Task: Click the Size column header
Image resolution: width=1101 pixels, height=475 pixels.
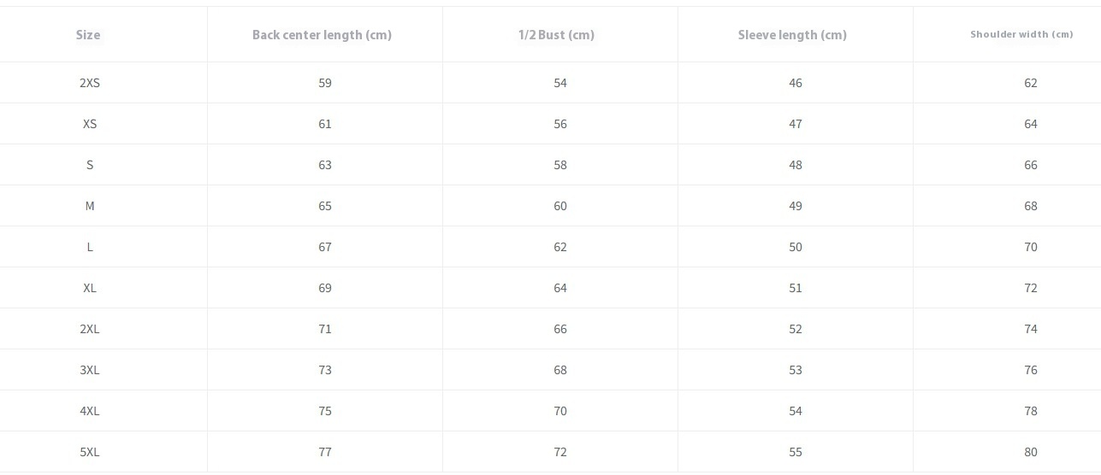Action: click(88, 35)
